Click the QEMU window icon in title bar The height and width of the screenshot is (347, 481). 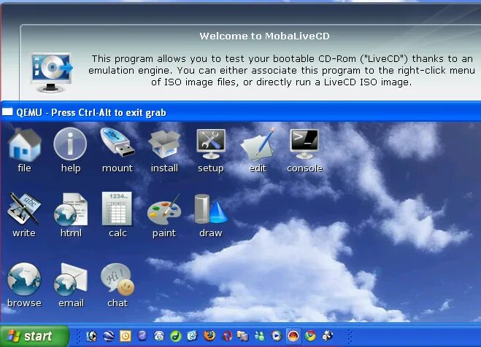coord(7,112)
